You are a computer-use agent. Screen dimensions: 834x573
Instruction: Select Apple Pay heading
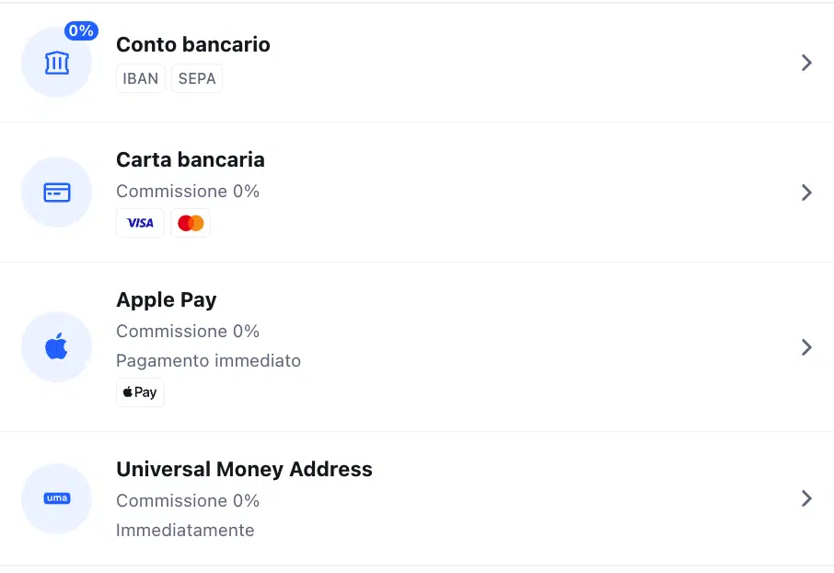pos(167,300)
